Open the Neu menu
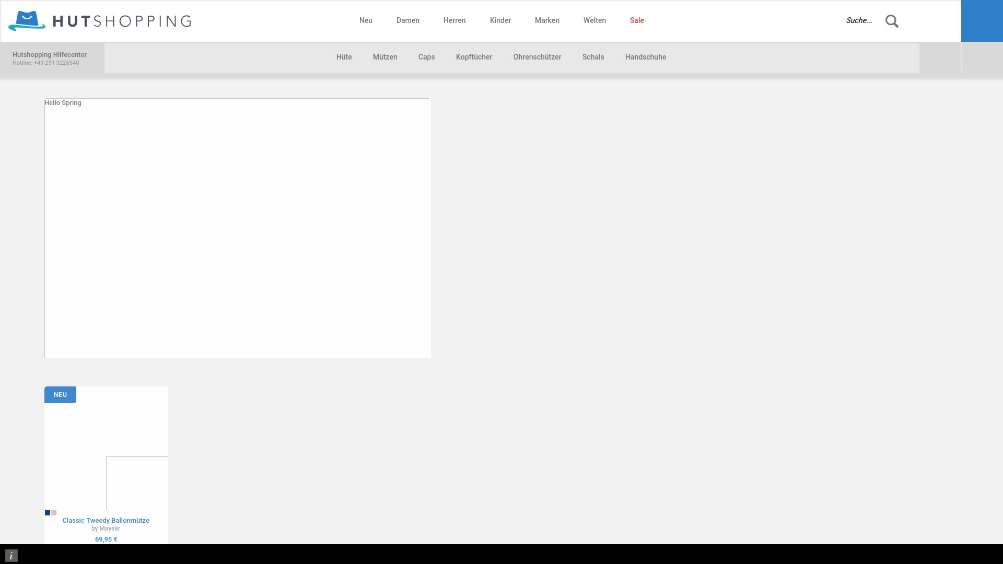Screen dimensions: 1003x564 pyautogui.click(x=366, y=20)
